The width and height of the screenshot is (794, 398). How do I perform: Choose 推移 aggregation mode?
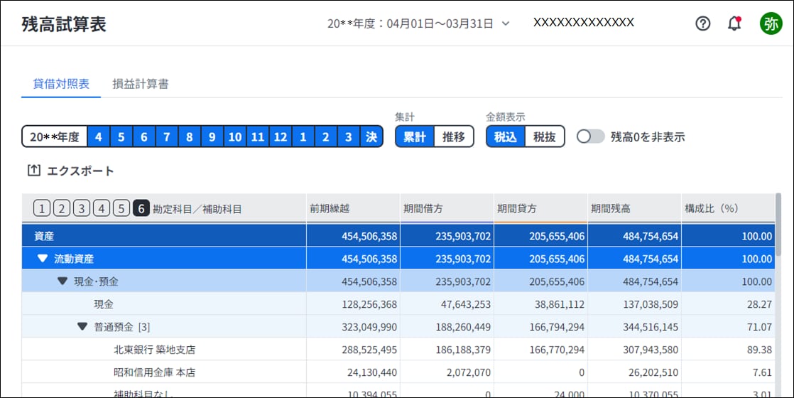(x=454, y=137)
